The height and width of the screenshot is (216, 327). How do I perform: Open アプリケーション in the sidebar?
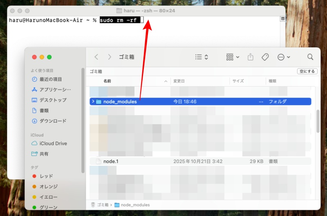55,89
